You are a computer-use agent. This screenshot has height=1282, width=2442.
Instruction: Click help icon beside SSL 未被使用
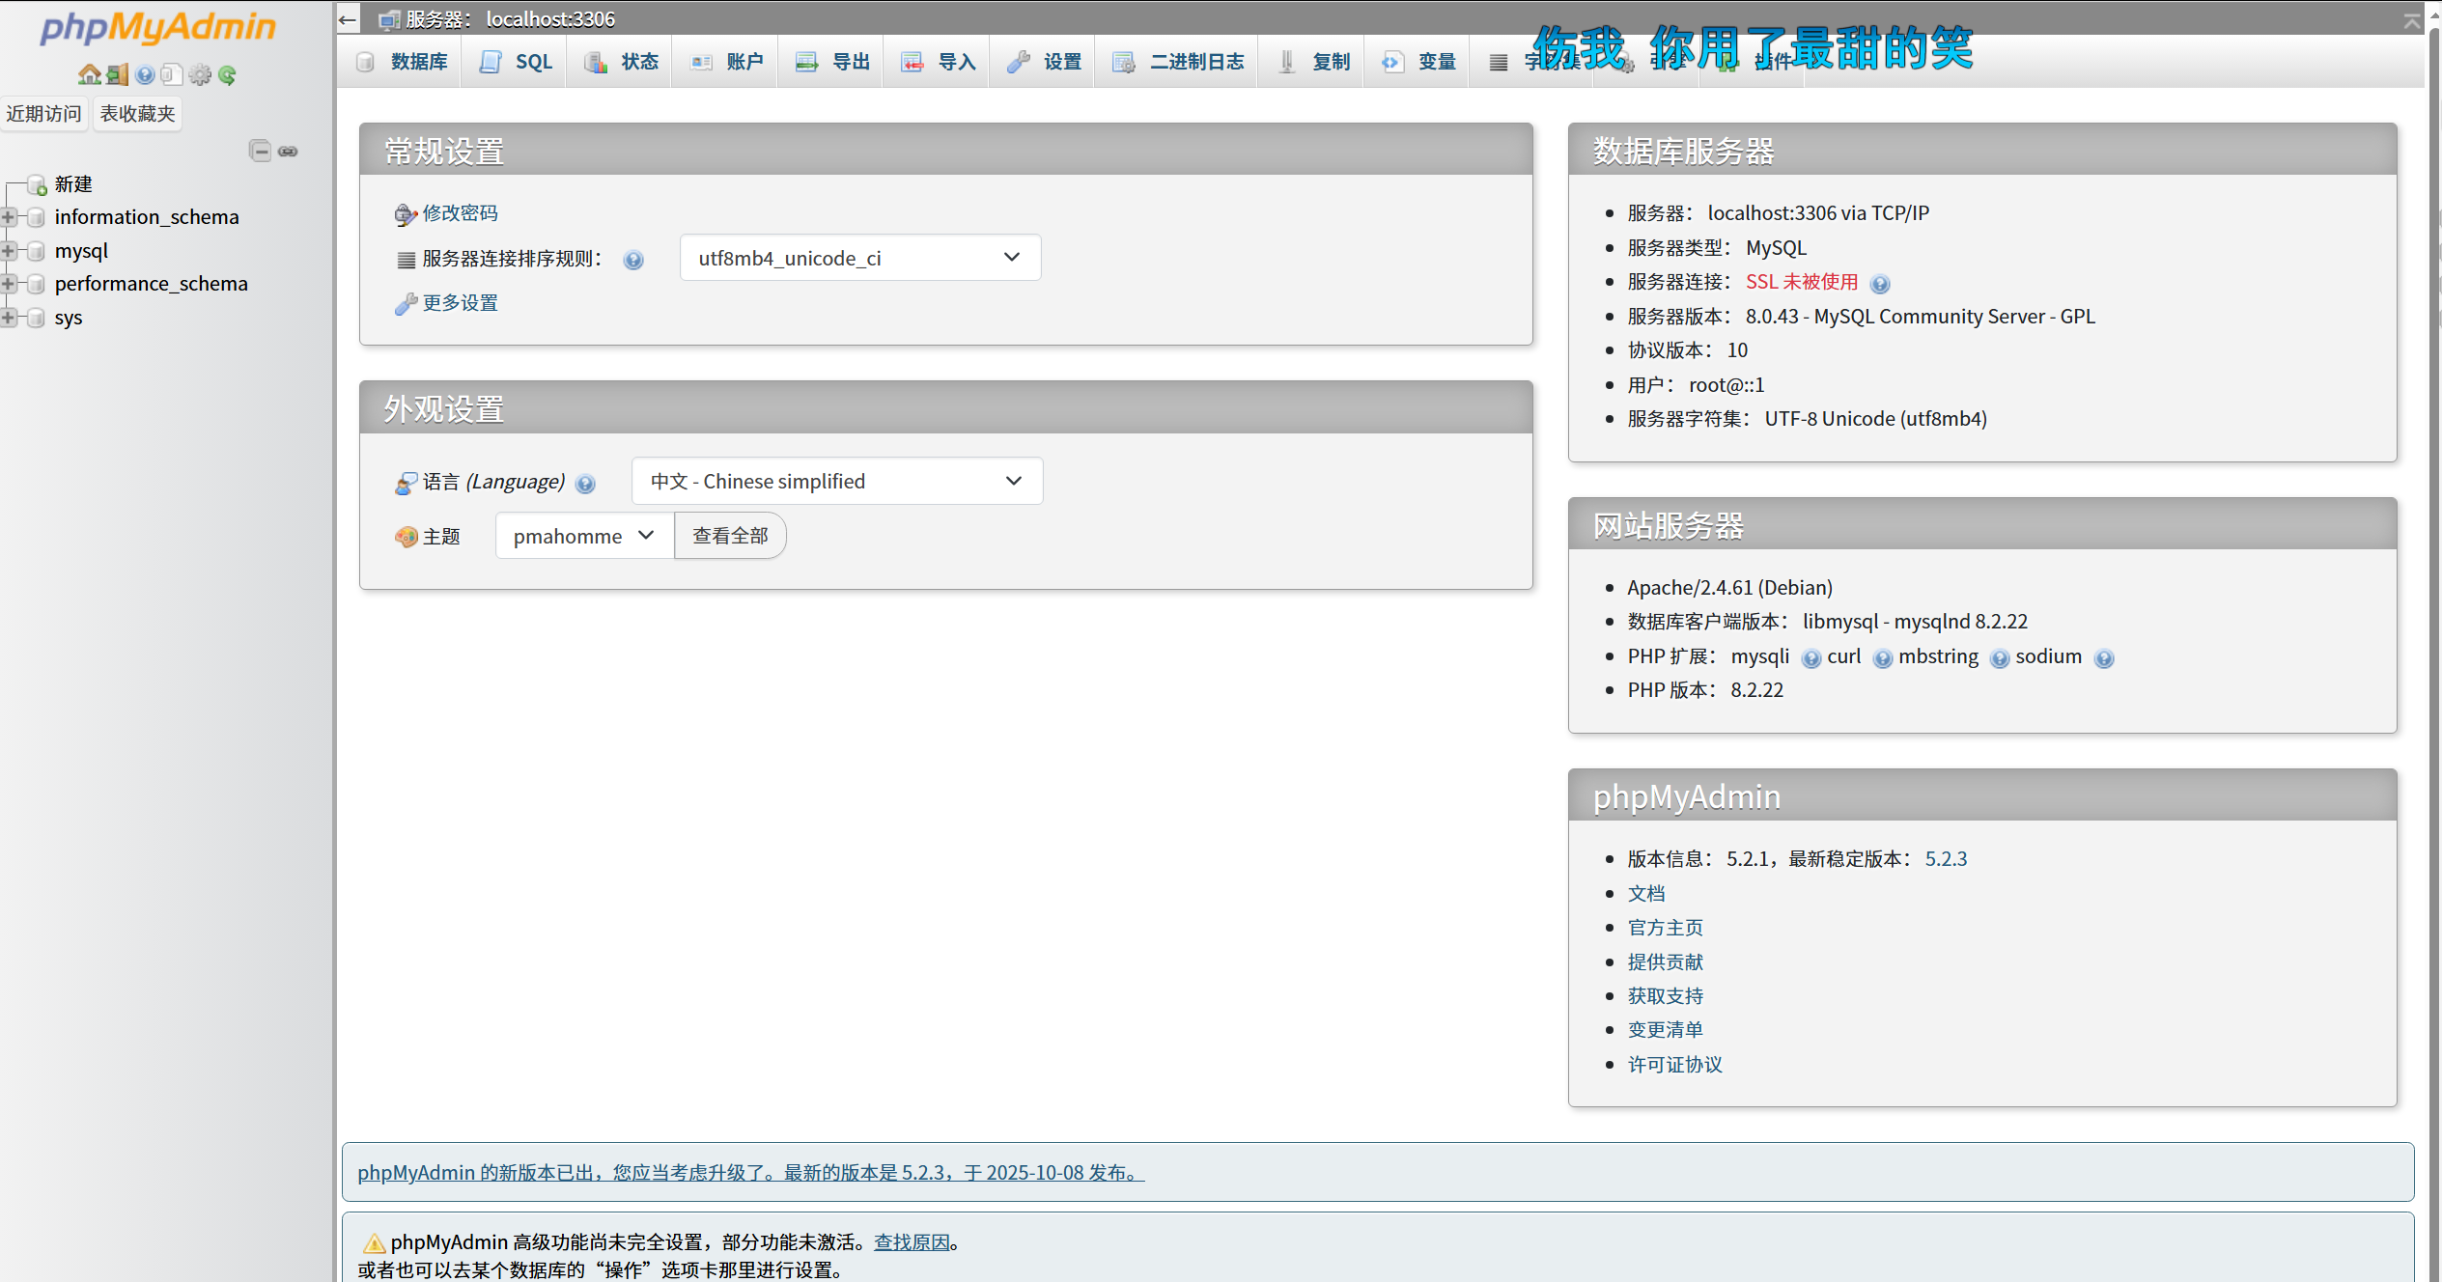click(x=1879, y=283)
